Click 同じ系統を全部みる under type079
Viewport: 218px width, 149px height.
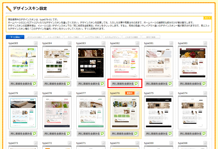pos(23,133)
